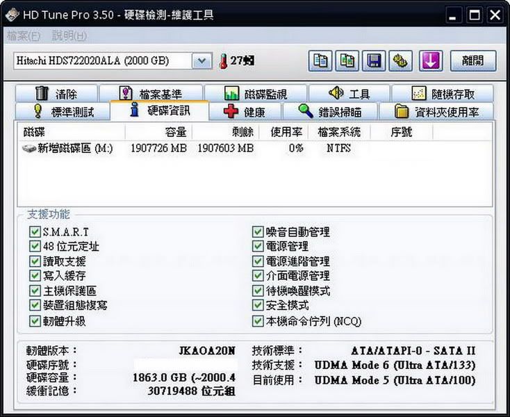The height and width of the screenshot is (417, 510).
Task: Click the purple down-arrow icon
Action: click(x=429, y=60)
